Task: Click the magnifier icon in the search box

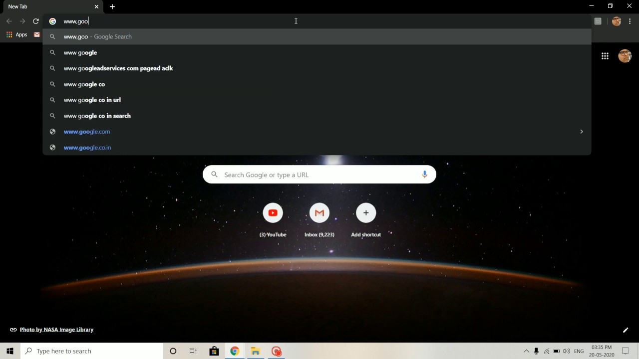Action: (215, 175)
